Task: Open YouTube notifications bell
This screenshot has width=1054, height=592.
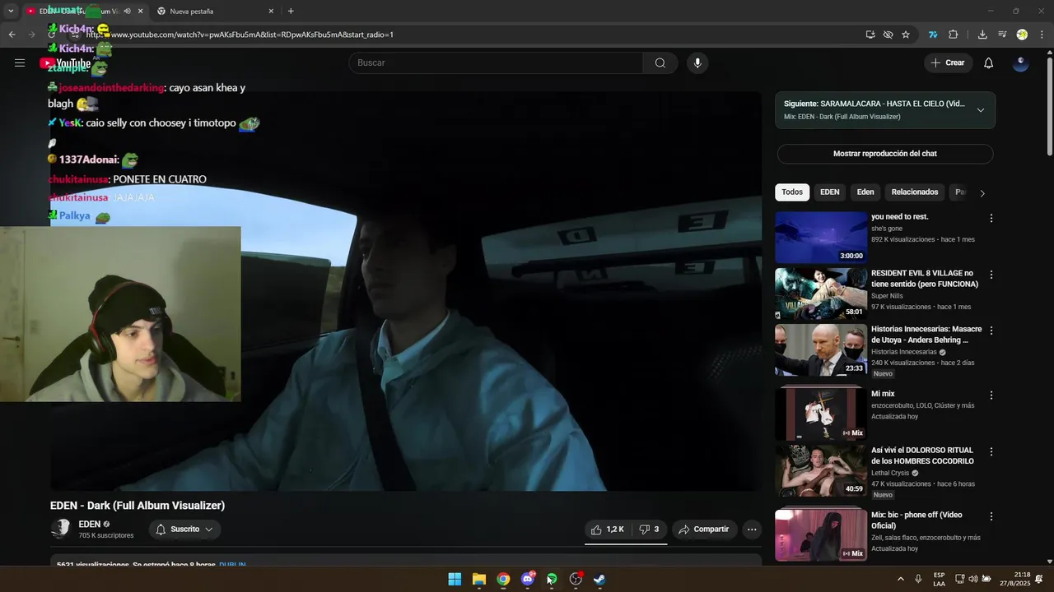Action: (x=989, y=63)
